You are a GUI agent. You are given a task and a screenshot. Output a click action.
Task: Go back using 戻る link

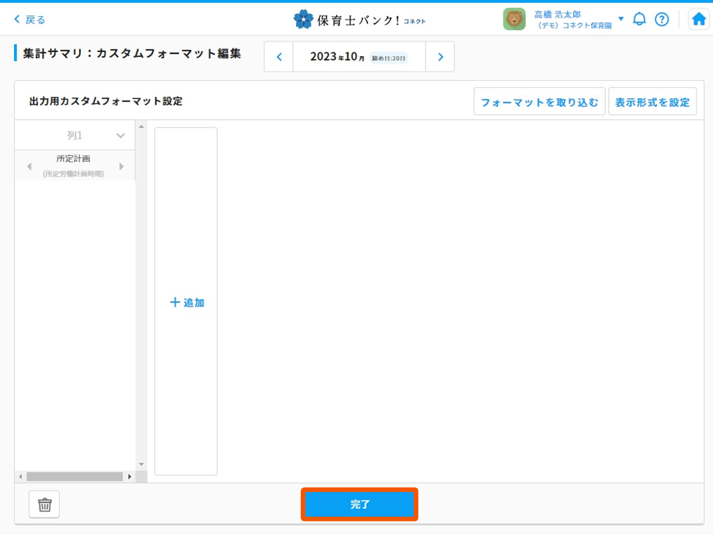(30, 19)
